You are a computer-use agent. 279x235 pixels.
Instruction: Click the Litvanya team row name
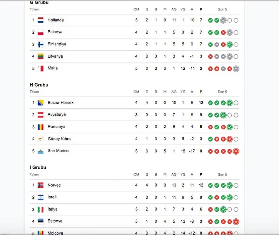pos(55,56)
